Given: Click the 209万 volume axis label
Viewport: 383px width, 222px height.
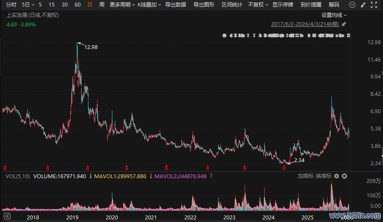Looking at the screenshot, I should [x=373, y=181].
